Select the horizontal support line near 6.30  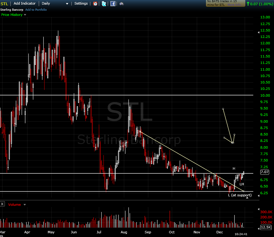127,191
